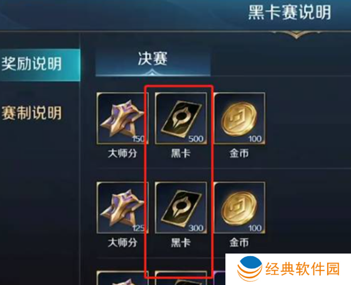Click the second row 金币 label
Viewport: 351px width, 285px height.
tap(239, 243)
